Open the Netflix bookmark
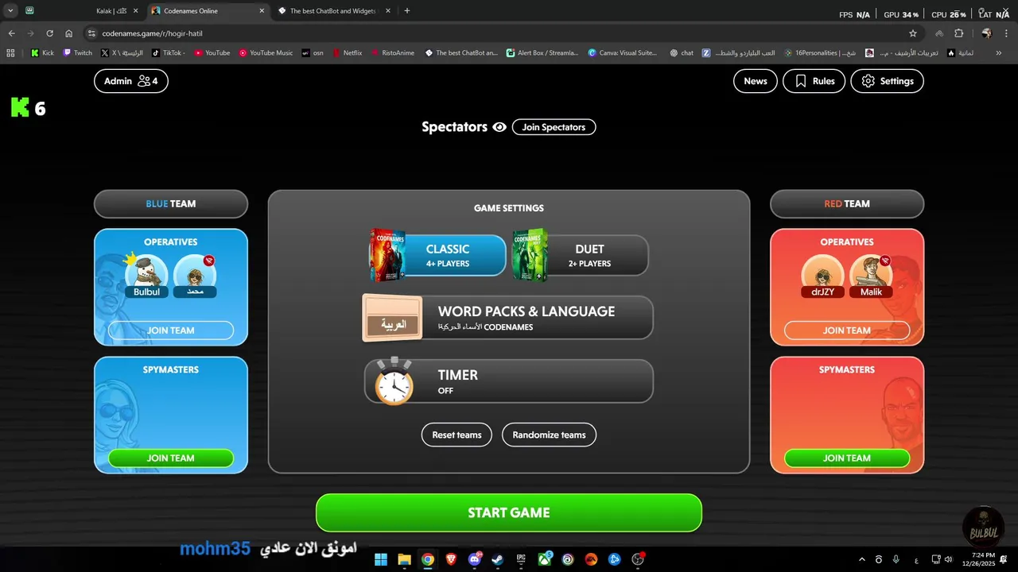This screenshot has height=572, width=1018. (347, 53)
